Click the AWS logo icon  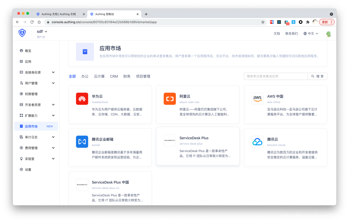pyautogui.click(x=257, y=99)
